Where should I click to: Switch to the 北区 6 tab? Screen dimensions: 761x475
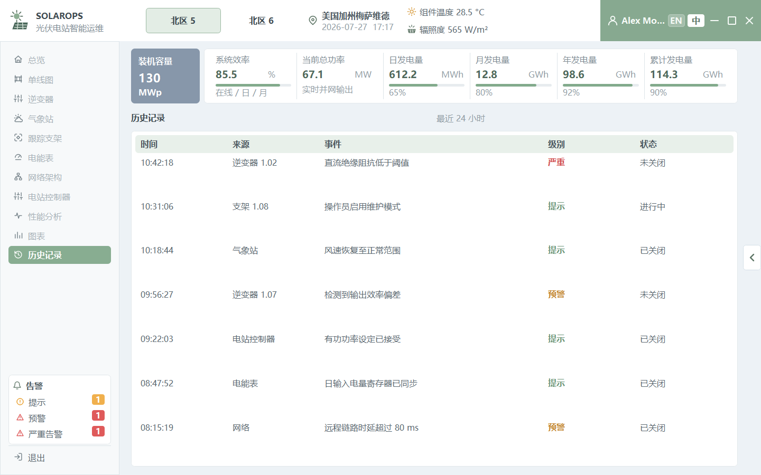pos(261,21)
